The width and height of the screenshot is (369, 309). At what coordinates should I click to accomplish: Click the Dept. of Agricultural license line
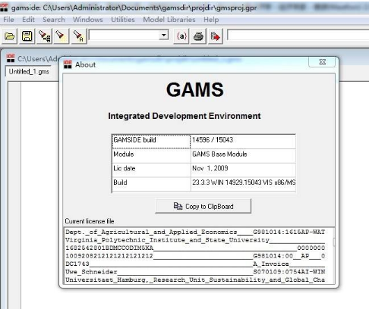pos(195,232)
